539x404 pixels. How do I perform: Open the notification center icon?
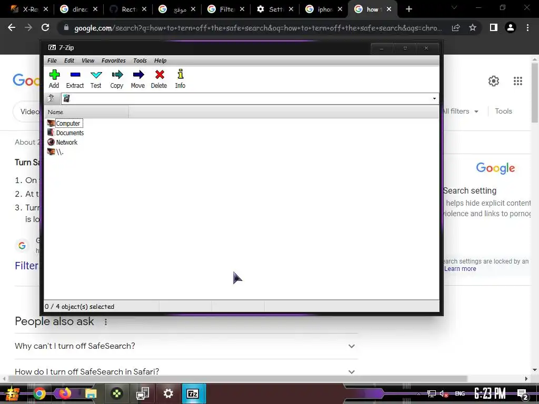(523, 394)
